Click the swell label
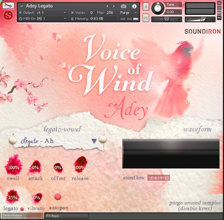The image size is (224, 220). [13, 178]
